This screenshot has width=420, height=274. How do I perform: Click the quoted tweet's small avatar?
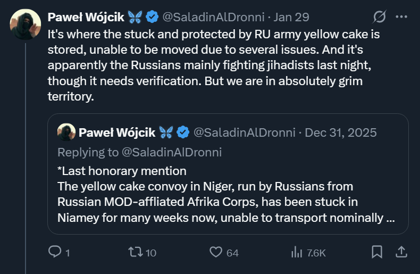66,132
